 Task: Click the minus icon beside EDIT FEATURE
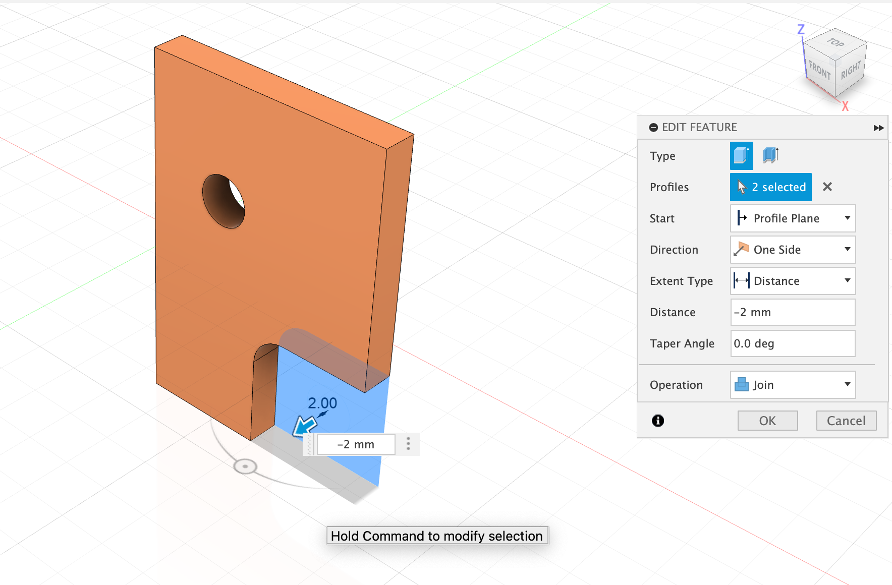tap(653, 128)
